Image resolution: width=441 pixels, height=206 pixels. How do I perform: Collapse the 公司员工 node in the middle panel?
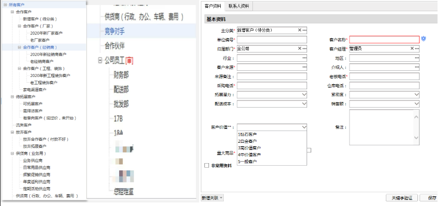[100, 60]
